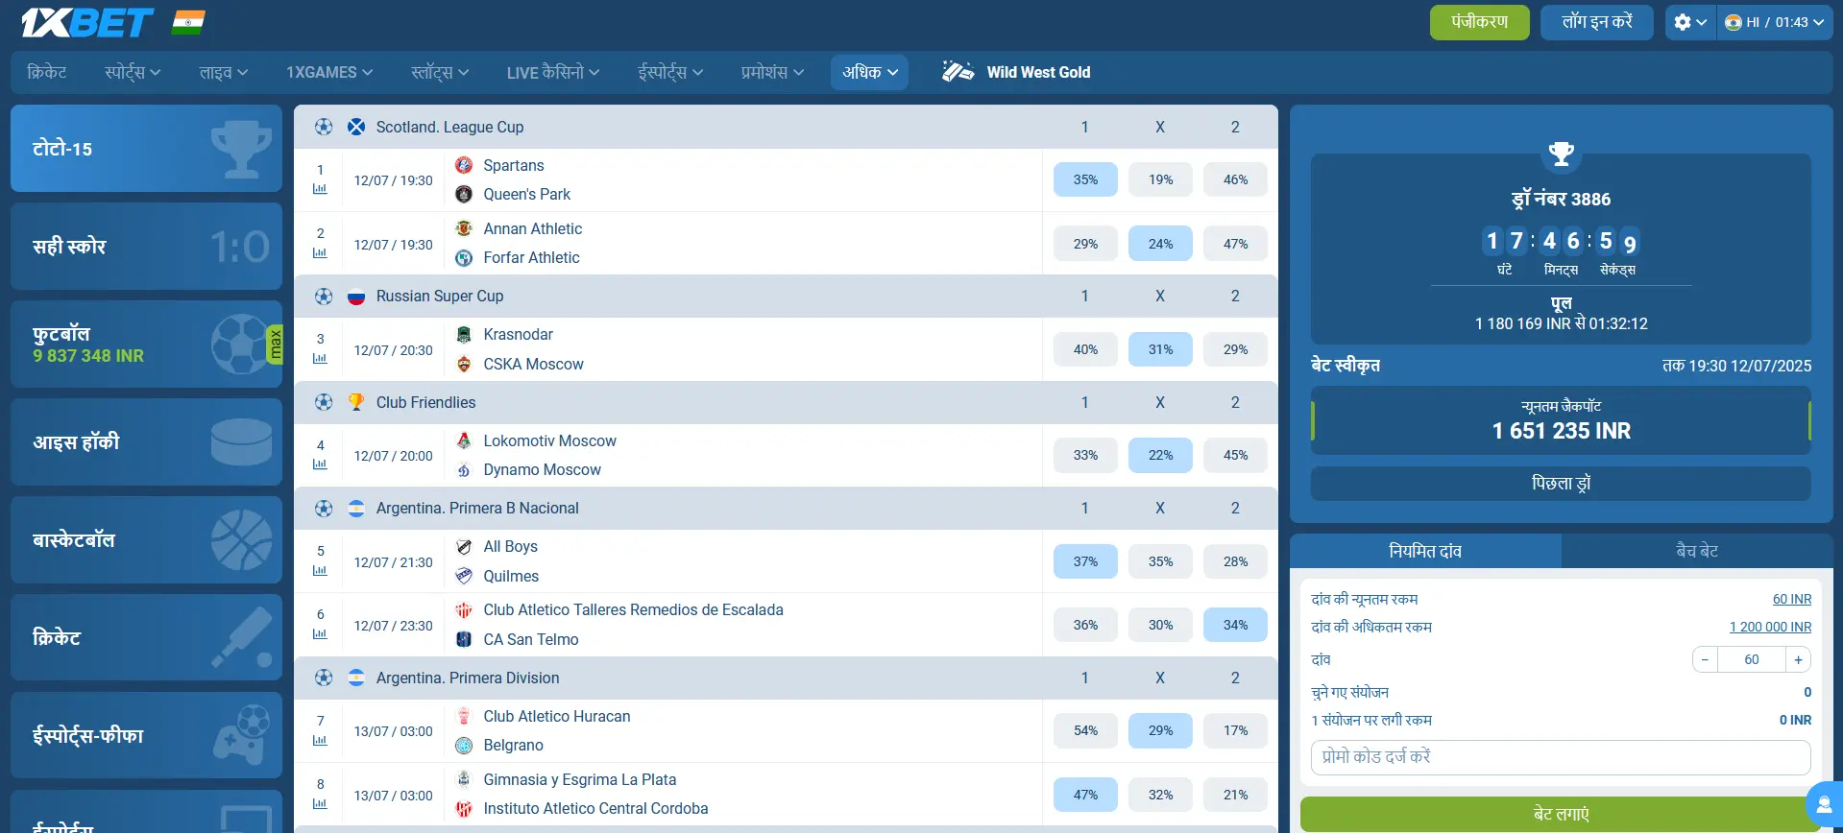Open फुटबॉल 9 837 348 INR sidebar card
Screen dimensions: 1843x833
click(146, 344)
